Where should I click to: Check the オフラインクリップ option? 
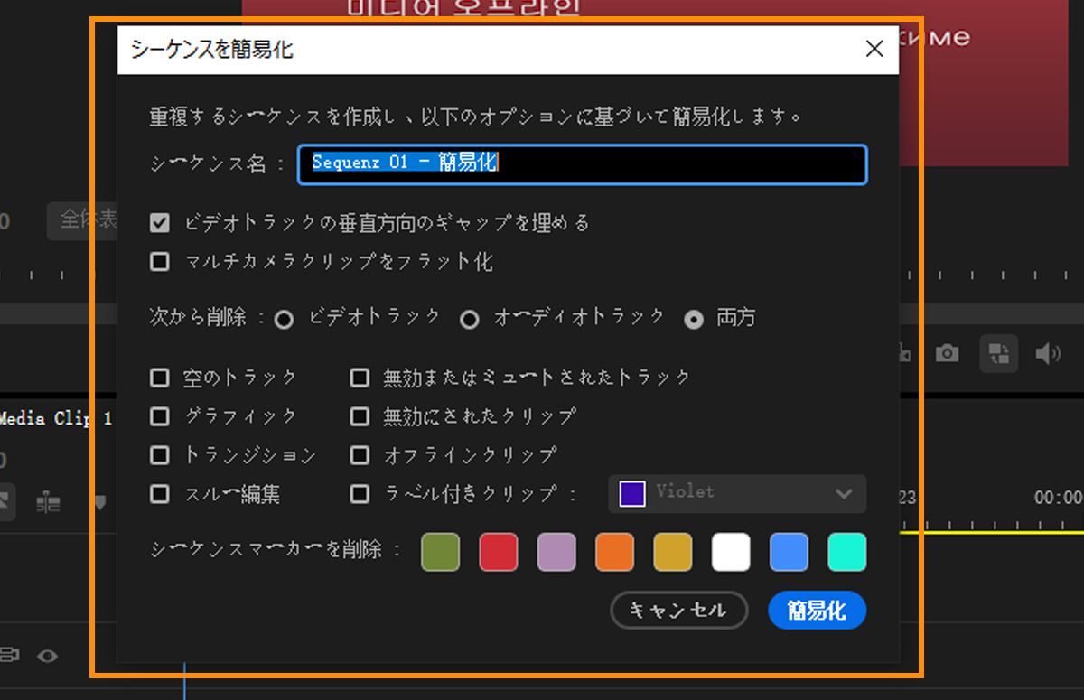[x=360, y=455]
